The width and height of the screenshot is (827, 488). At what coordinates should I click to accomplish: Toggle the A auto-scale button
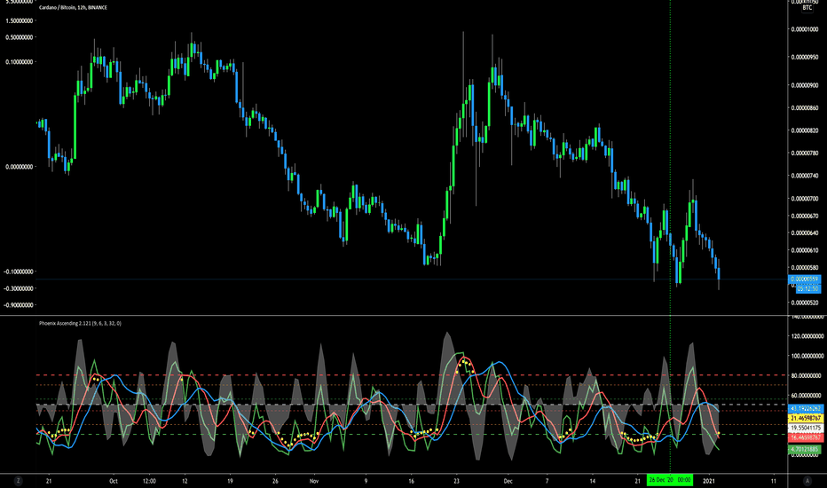click(x=807, y=481)
